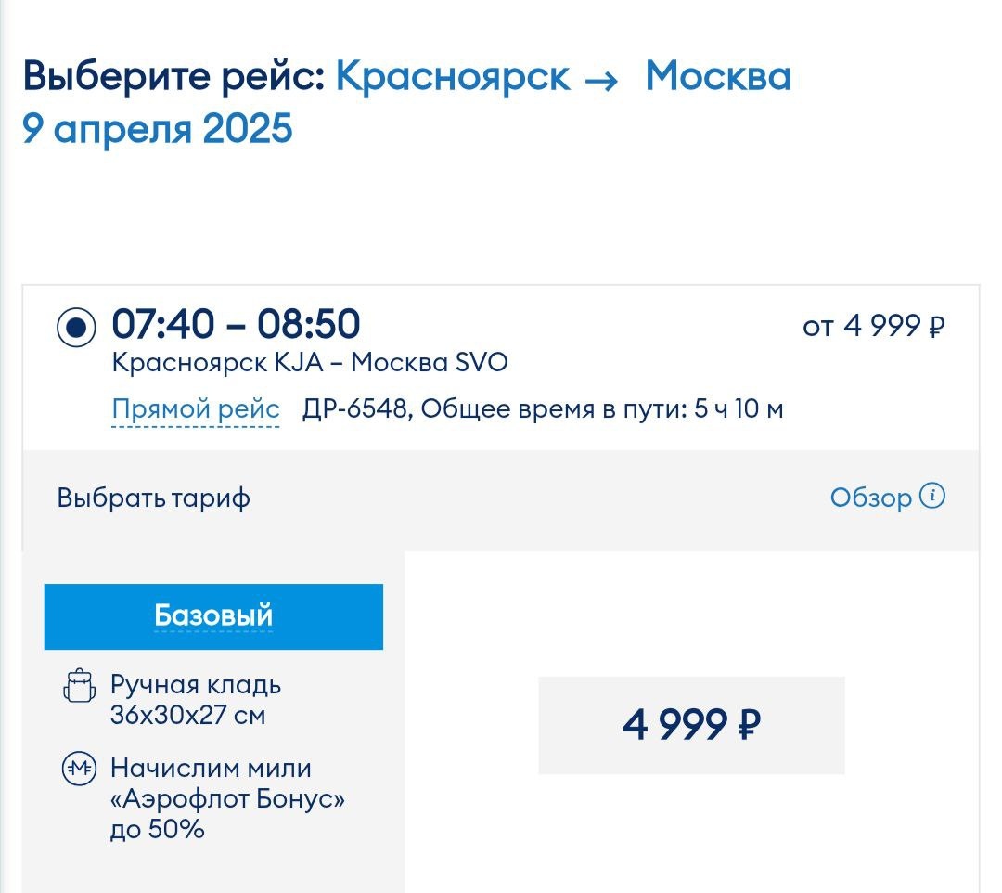Click the total travel time 5 ч 10 м
This screenshot has width=1002, height=893.
739,409
